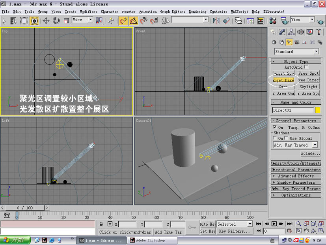Switch to the Display command panel
This screenshot has height=245, width=326.
coord(309,32)
